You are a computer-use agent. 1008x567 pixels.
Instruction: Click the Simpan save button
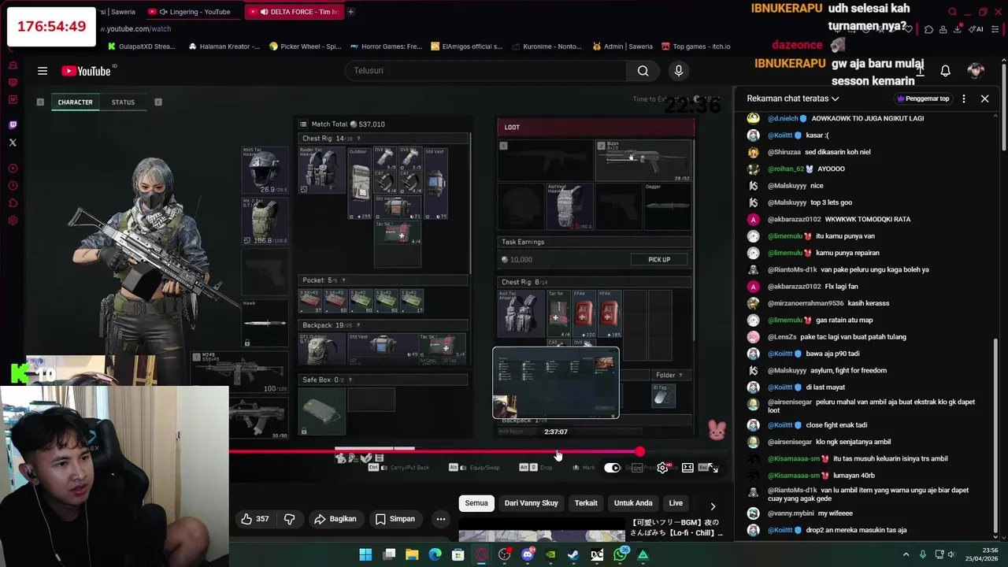395,519
